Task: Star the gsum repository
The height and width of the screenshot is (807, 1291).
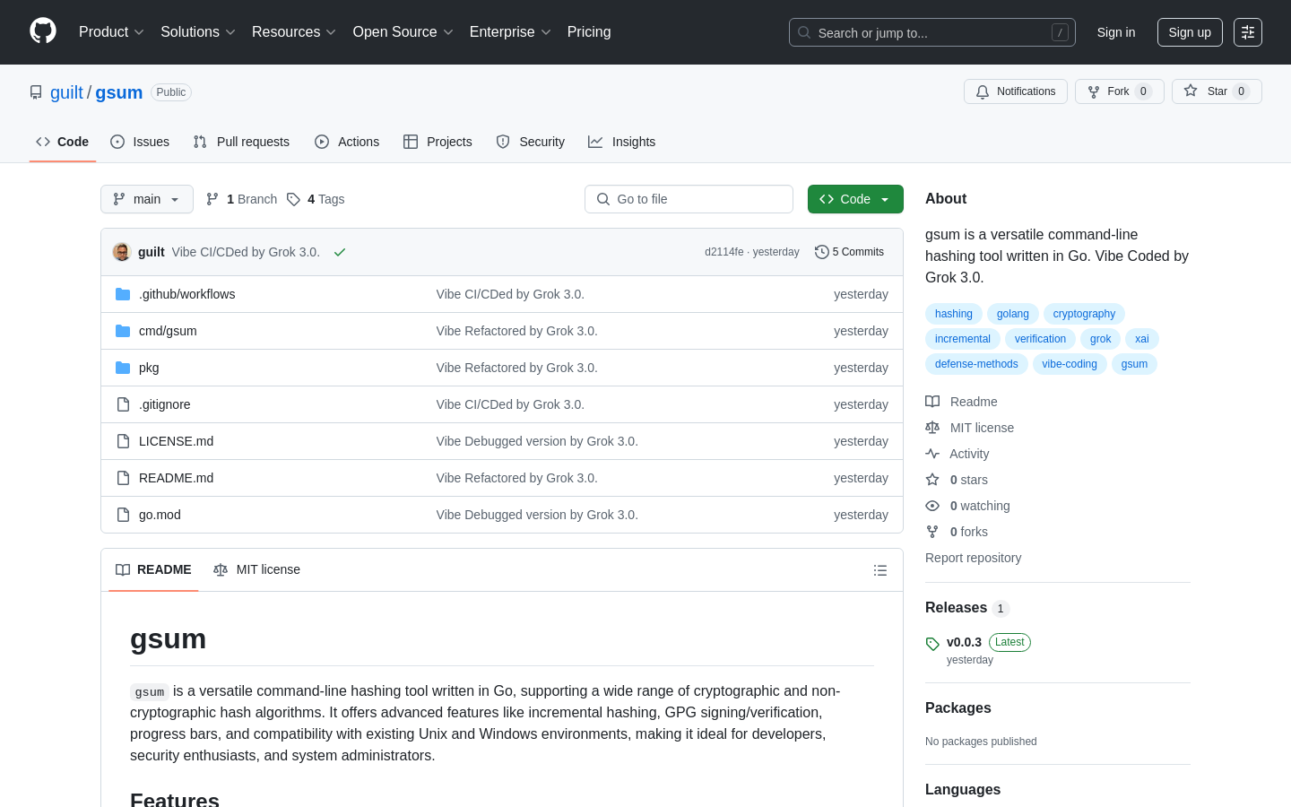Action: 1217,91
